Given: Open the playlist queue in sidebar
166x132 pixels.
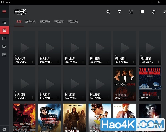Looking at the screenshot, I should click(x=4, y=22).
